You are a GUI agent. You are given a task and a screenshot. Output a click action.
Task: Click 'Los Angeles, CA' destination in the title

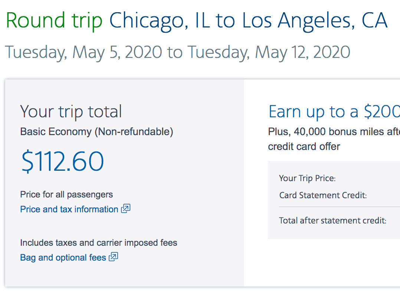[x=315, y=21]
